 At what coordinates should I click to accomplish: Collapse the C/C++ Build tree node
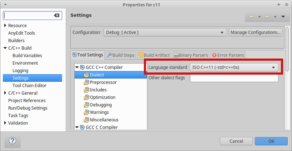tap(5, 48)
